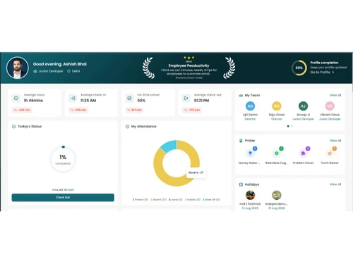Click the Holidays calendar icon
353x264 pixels.
pos(241,184)
